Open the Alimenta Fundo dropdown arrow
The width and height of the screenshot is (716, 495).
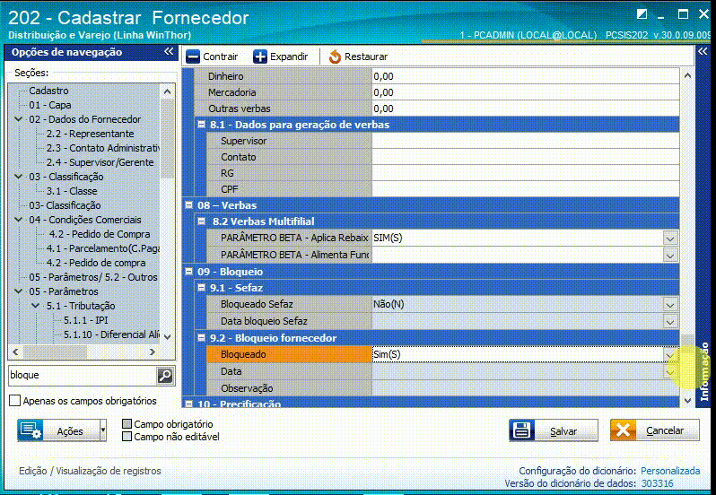pyautogui.click(x=670, y=256)
